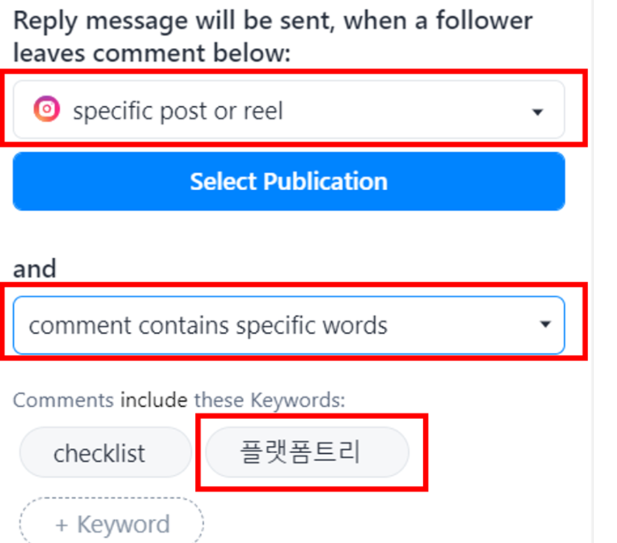Open 'comment contains specific words' dropdown
Viewport: 617px width, 543px height.
pos(289,325)
